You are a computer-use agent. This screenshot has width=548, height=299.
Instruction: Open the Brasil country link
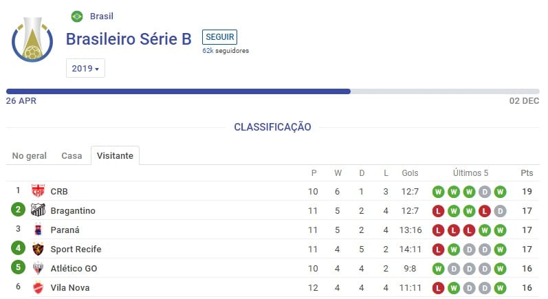[x=102, y=16]
